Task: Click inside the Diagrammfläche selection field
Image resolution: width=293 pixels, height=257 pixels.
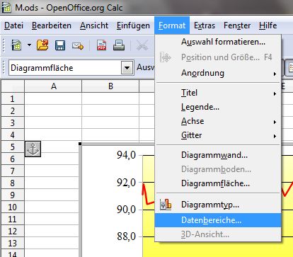Action: [x=65, y=68]
